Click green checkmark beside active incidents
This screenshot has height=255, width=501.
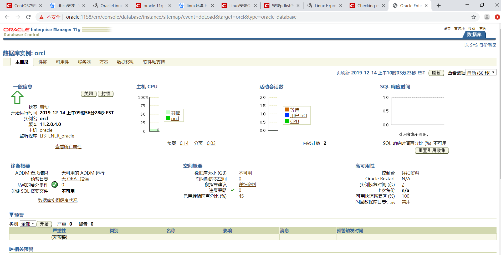pyautogui.click(x=55, y=185)
